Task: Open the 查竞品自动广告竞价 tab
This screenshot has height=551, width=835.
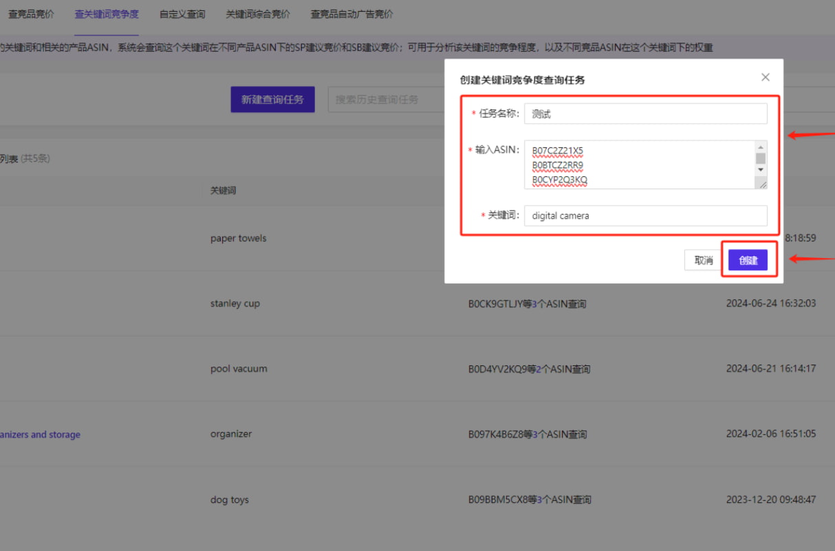Action: [x=351, y=13]
